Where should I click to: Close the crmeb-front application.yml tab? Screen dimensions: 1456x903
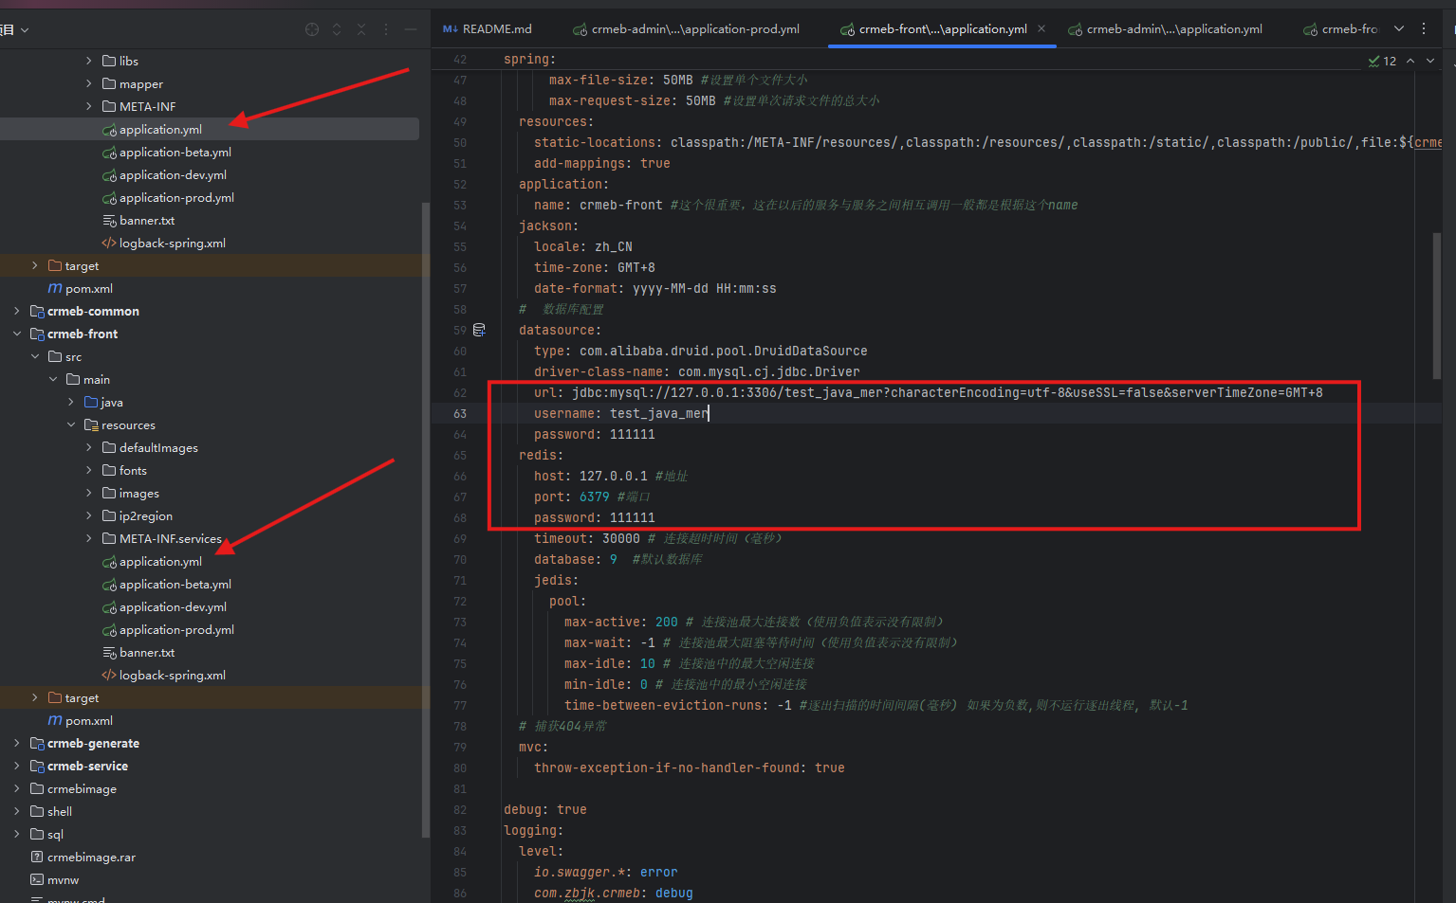click(1041, 28)
